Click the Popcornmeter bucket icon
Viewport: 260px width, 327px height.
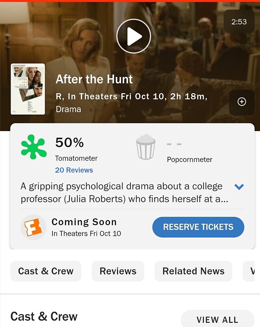[145, 147]
